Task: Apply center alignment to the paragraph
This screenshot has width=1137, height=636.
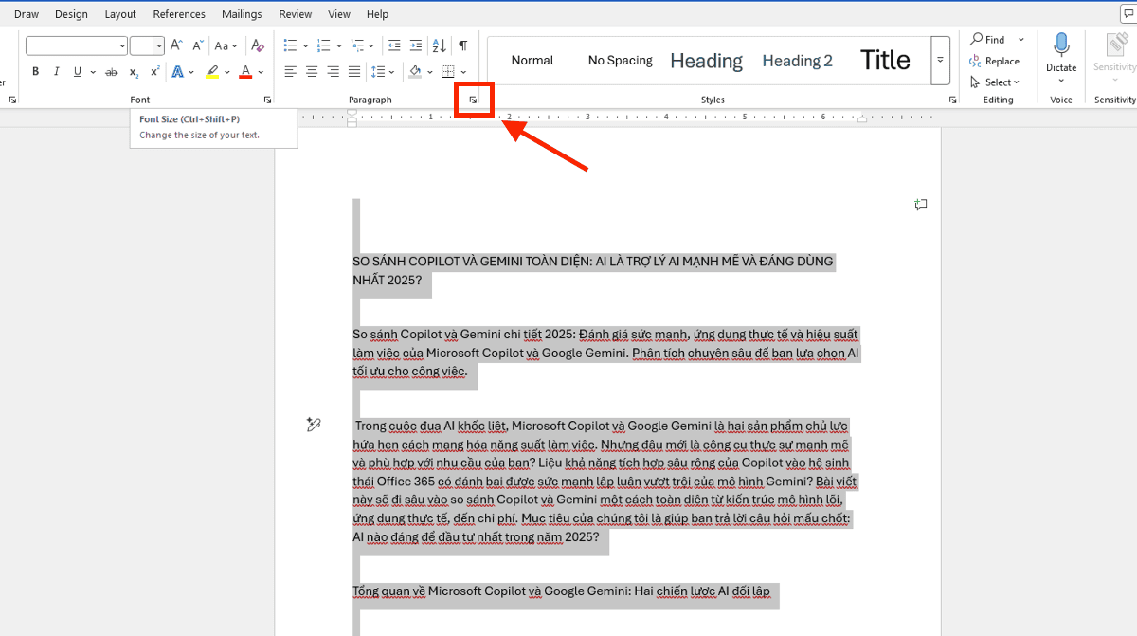Action: point(312,69)
